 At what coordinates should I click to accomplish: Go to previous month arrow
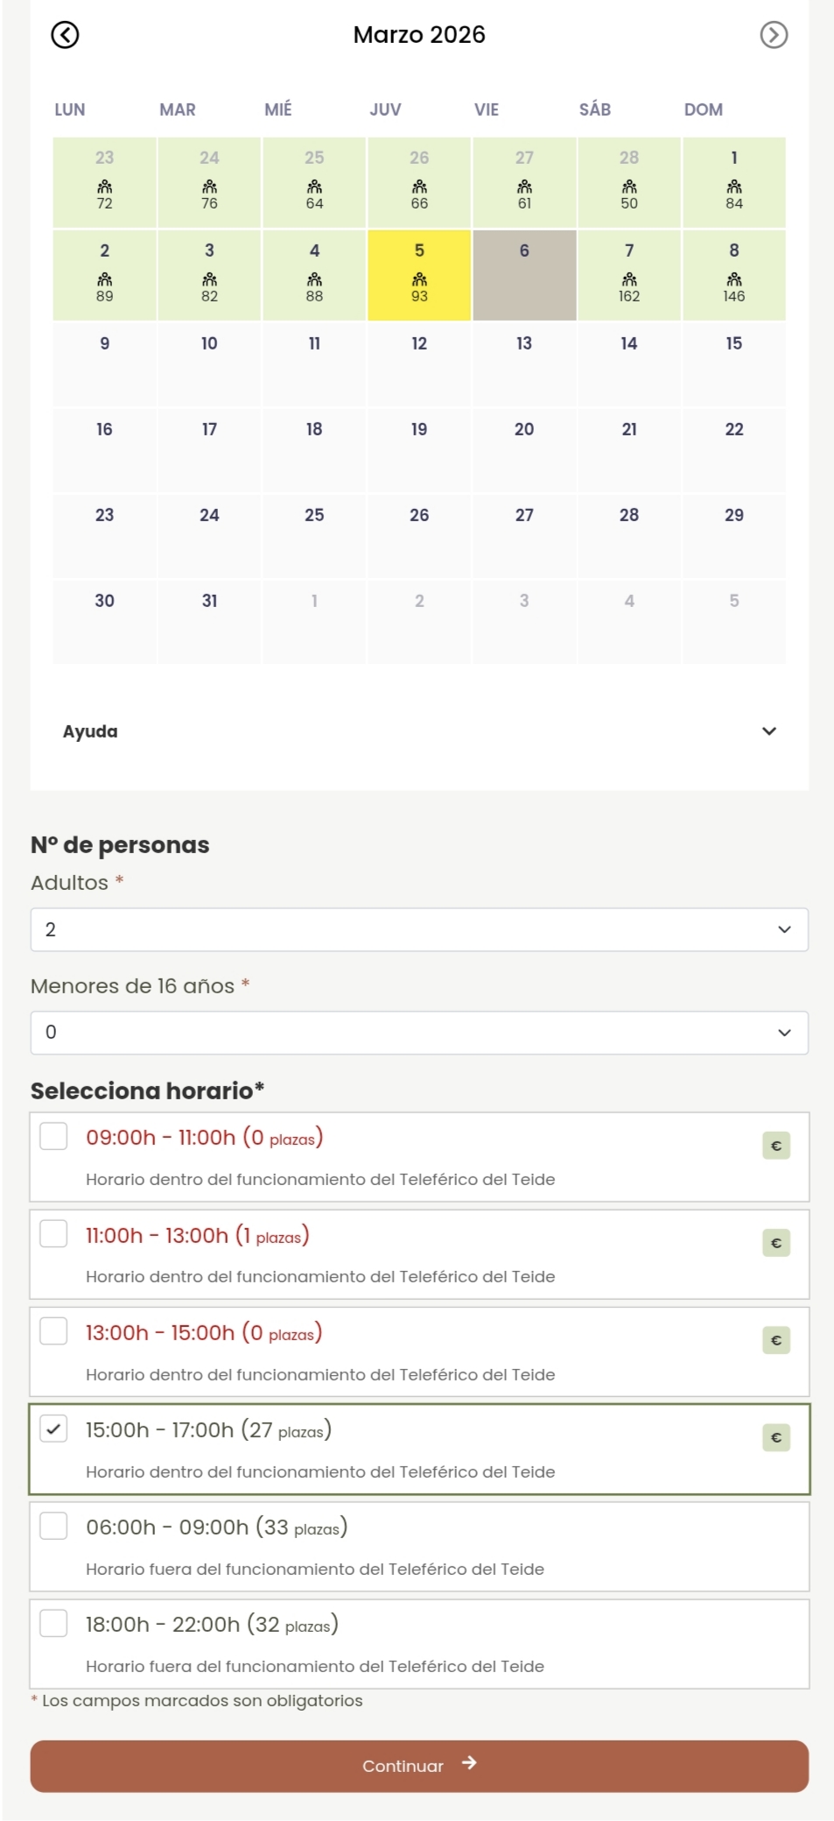pyautogui.click(x=66, y=35)
